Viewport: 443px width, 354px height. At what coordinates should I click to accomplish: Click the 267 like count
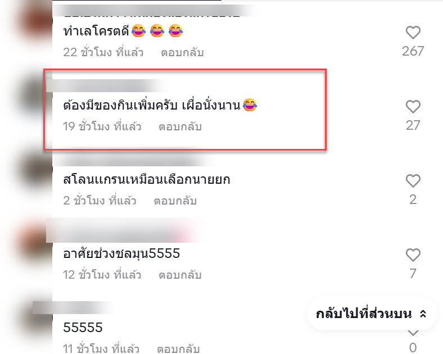click(x=413, y=51)
